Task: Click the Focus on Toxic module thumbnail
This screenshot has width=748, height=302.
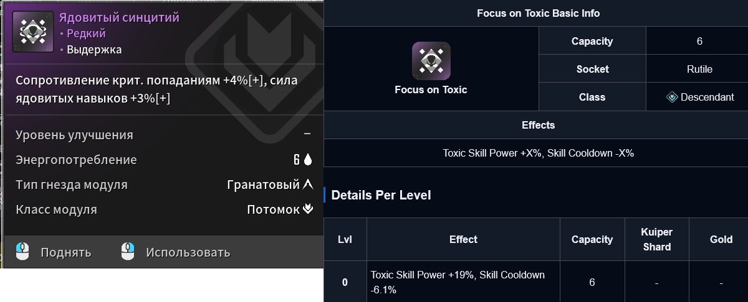Action: click(431, 60)
